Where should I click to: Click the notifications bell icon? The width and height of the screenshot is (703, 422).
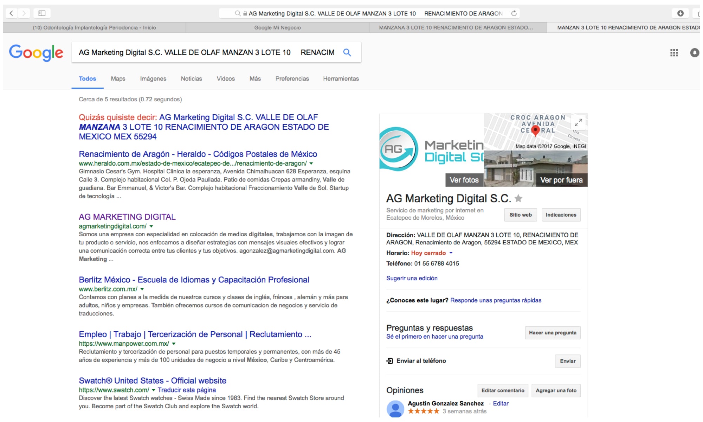[694, 53]
